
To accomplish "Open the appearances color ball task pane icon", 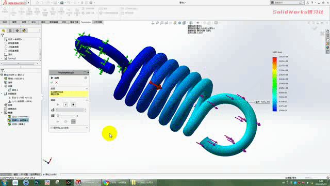I will point(328,48).
